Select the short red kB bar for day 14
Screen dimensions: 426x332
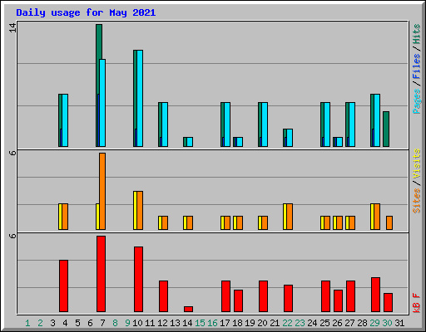pos(188,309)
